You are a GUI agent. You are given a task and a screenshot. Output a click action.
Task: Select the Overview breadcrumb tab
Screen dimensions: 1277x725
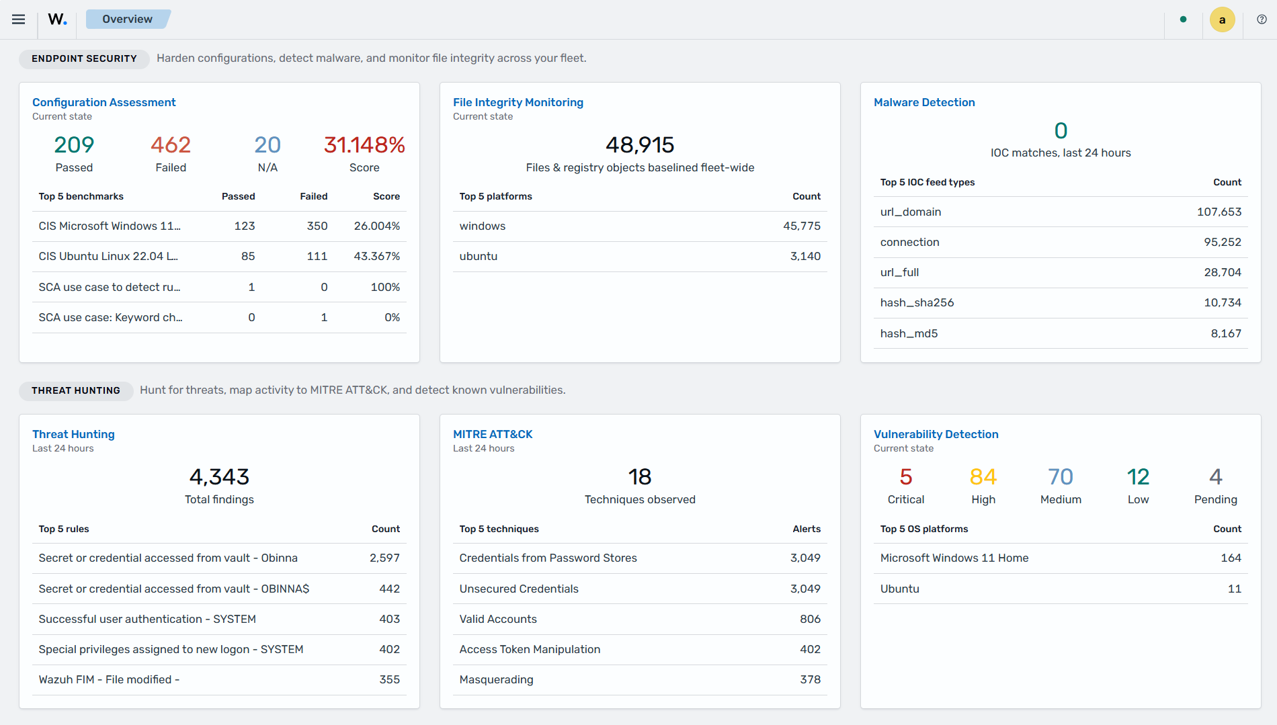[128, 19]
